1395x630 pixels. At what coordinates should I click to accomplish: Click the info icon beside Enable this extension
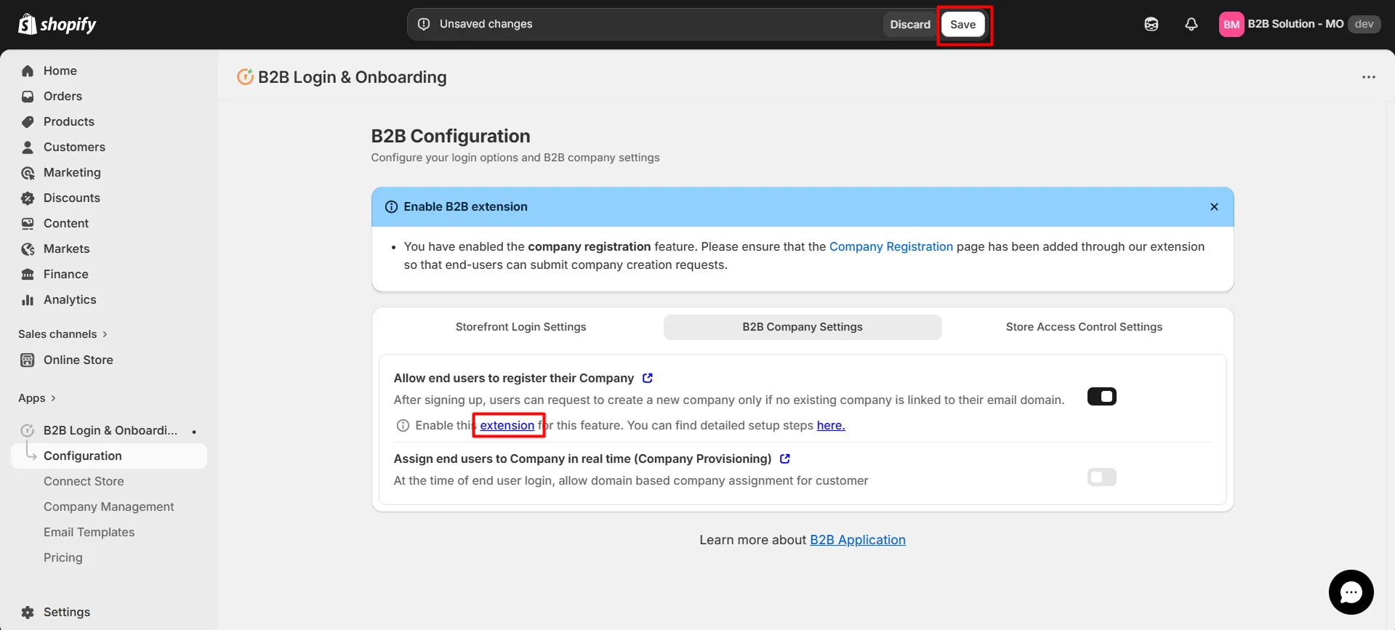[x=403, y=425]
